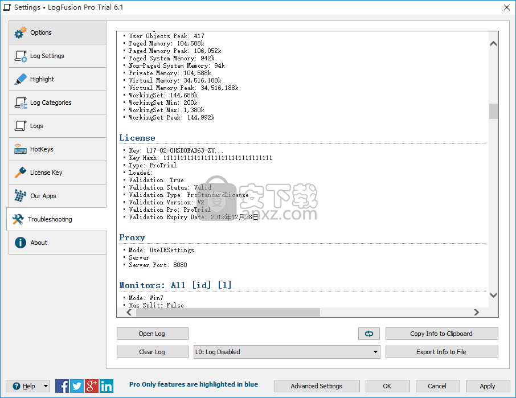Click the 'Mode: Win7' line
The height and width of the screenshot is (398, 516).
[146, 298]
